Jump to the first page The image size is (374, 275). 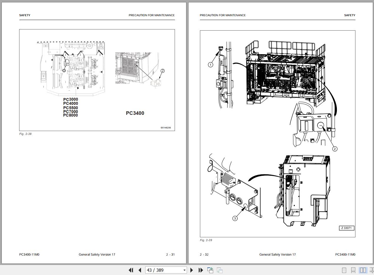click(131, 270)
